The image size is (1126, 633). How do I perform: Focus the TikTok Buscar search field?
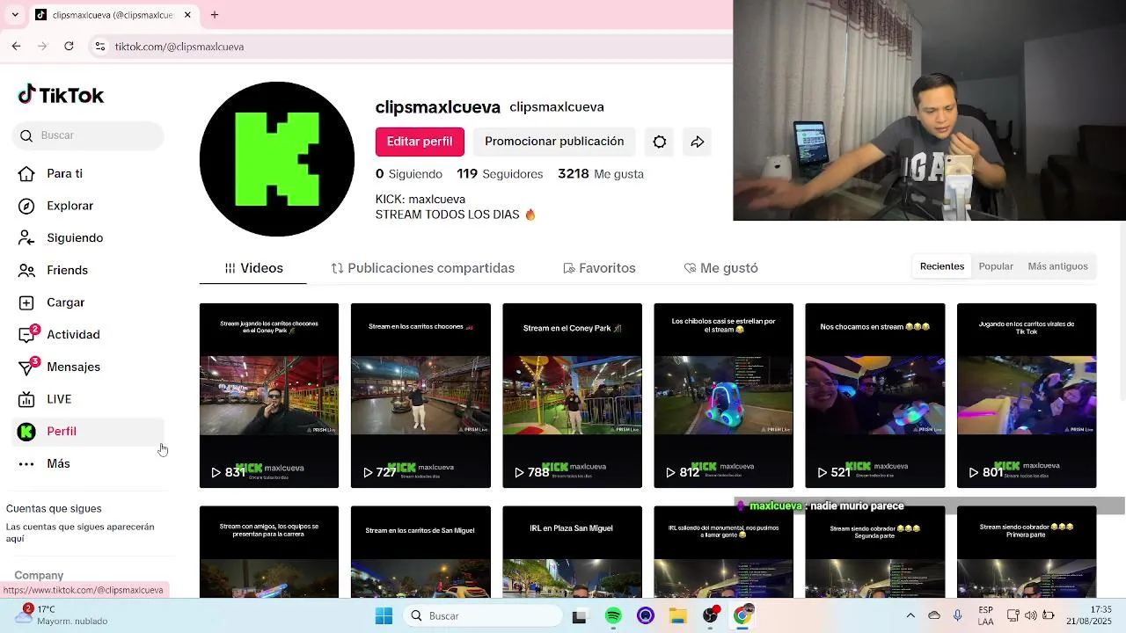(x=89, y=135)
